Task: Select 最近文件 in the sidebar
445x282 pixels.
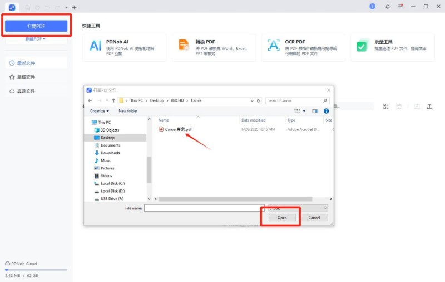Action: pos(36,63)
